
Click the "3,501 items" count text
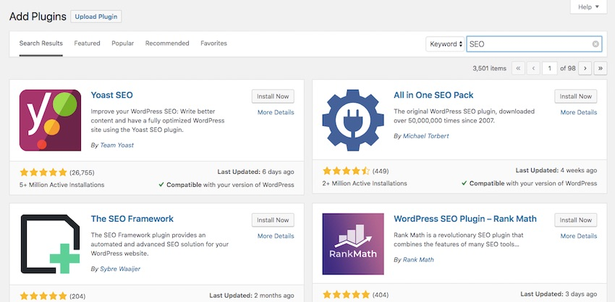pyautogui.click(x=490, y=68)
